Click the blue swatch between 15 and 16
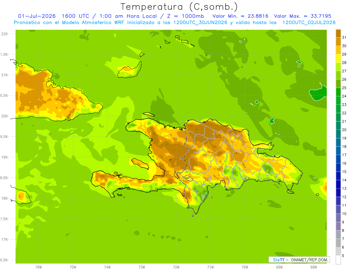Image resolution: width=352 pixels, height=271 pixels. point(338,168)
